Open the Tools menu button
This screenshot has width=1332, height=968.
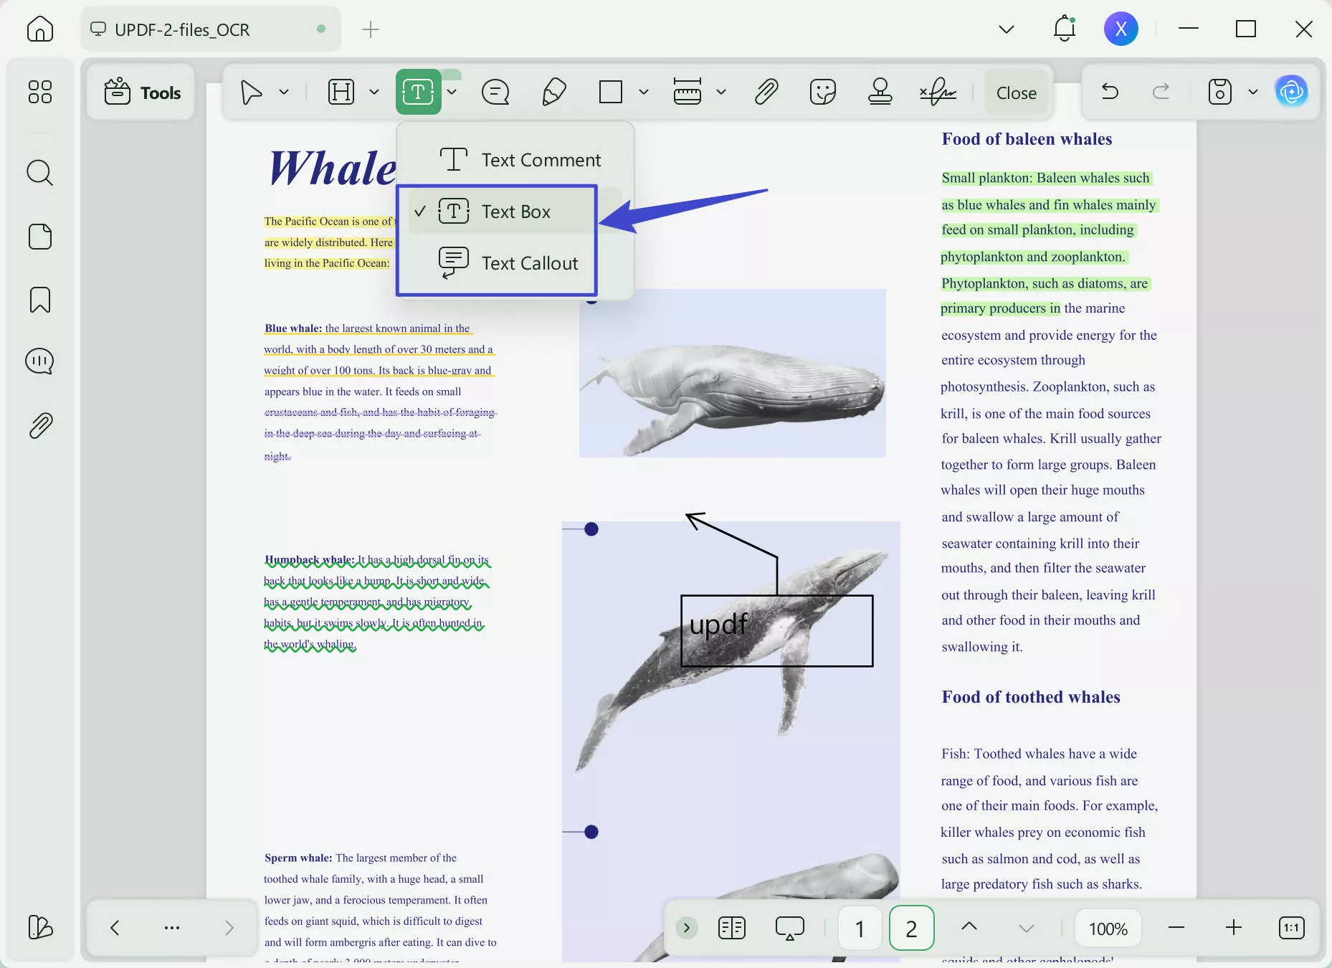(143, 92)
